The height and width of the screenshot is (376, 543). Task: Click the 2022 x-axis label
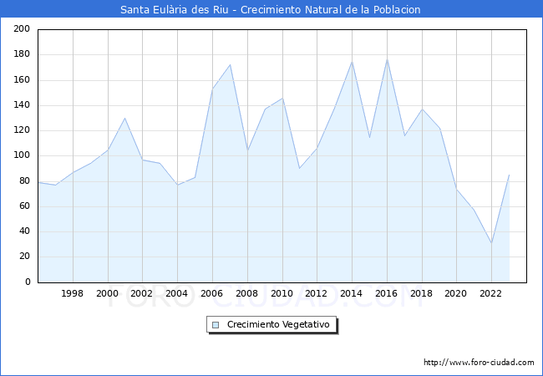coord(491,293)
